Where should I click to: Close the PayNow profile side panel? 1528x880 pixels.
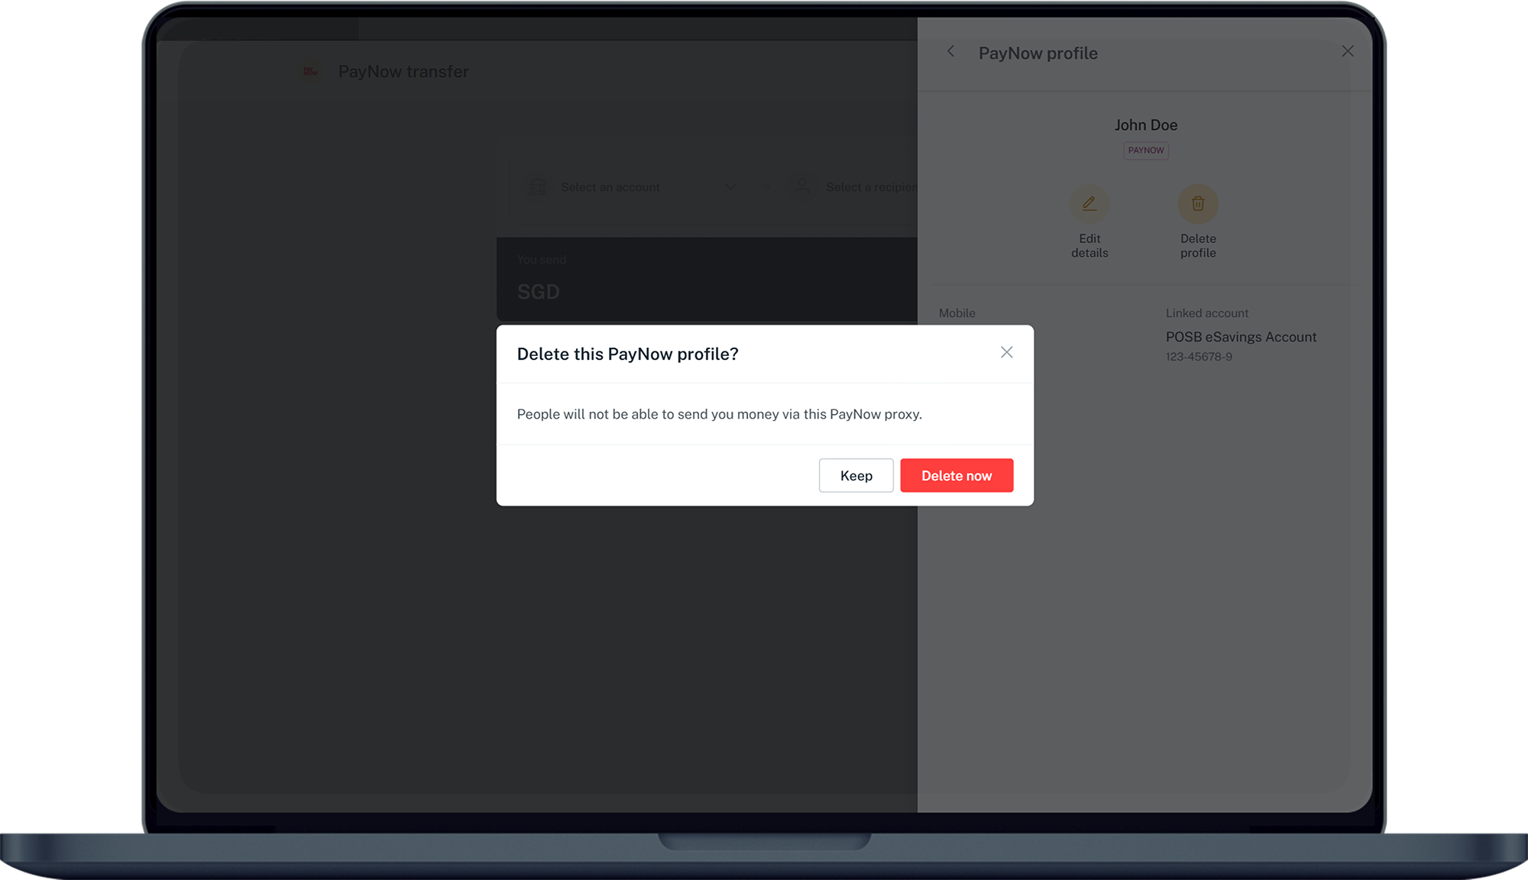point(1347,51)
